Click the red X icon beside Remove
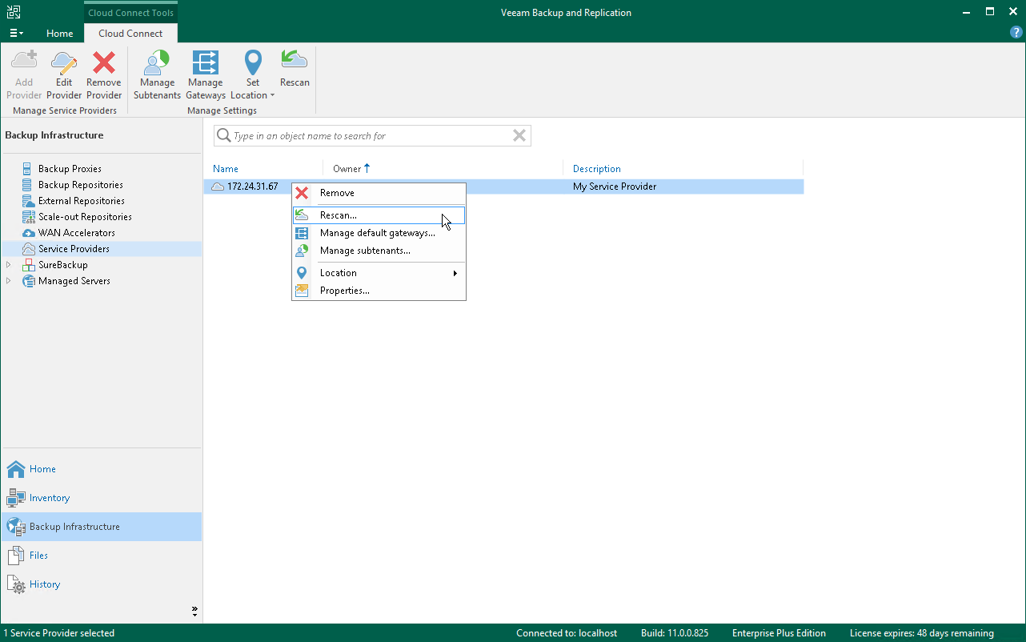 pyautogui.click(x=302, y=193)
